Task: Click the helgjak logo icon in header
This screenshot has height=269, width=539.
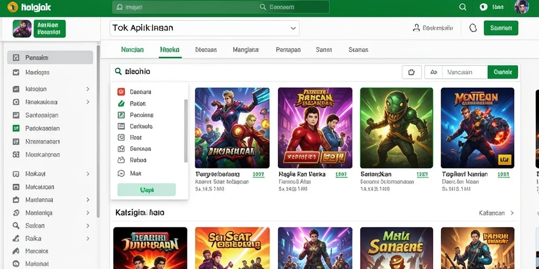Action: pyautogui.click(x=13, y=7)
